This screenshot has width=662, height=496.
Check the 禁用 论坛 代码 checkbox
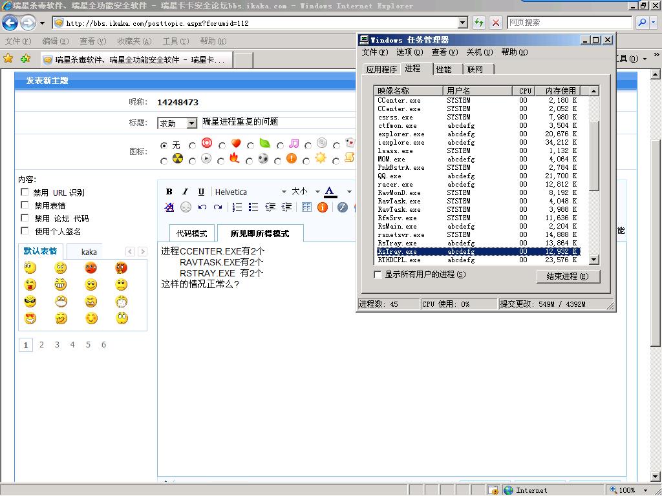pos(25,218)
